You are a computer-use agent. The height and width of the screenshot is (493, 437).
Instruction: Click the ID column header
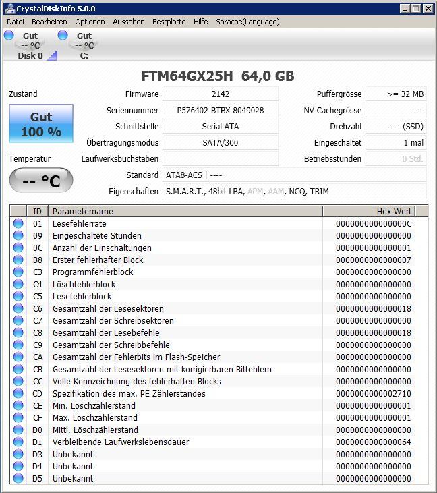tap(37, 211)
